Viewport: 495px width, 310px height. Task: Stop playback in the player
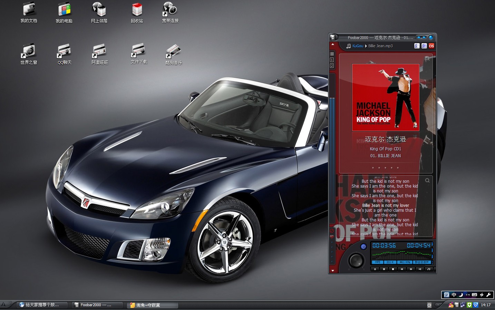pos(392,269)
